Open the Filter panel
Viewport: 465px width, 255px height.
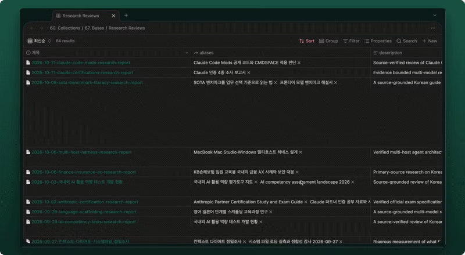point(351,41)
